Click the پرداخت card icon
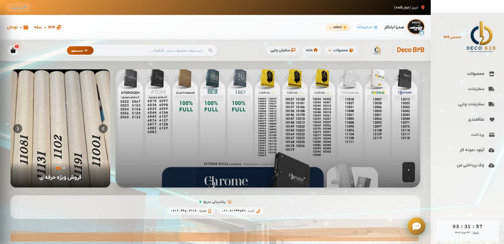Viewport: 504px width, 244px height. point(492,135)
